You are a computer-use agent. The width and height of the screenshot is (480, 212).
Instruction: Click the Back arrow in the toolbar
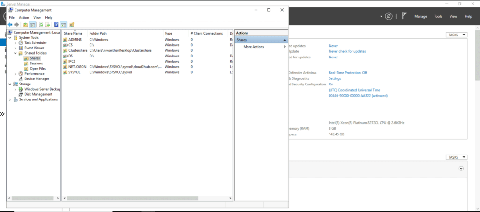pos(10,25)
